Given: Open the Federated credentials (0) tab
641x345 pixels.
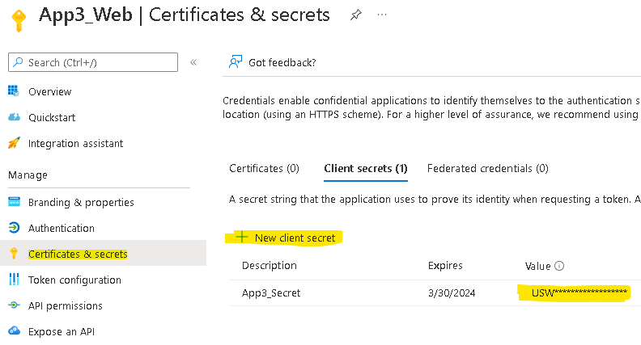Looking at the screenshot, I should tap(488, 168).
